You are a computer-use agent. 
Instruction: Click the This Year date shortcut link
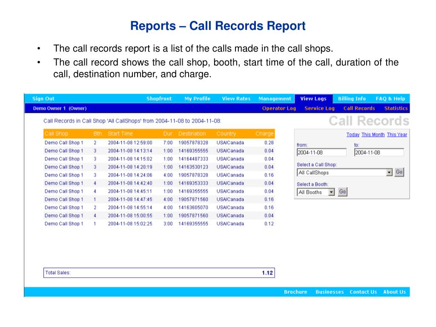tap(397, 135)
